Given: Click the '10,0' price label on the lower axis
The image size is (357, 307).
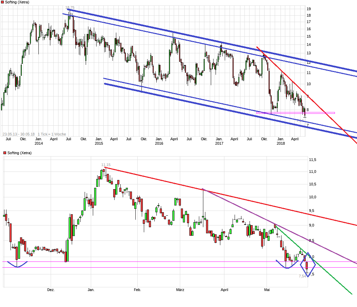Looking at the screenshot, I should (x=312, y=197).
